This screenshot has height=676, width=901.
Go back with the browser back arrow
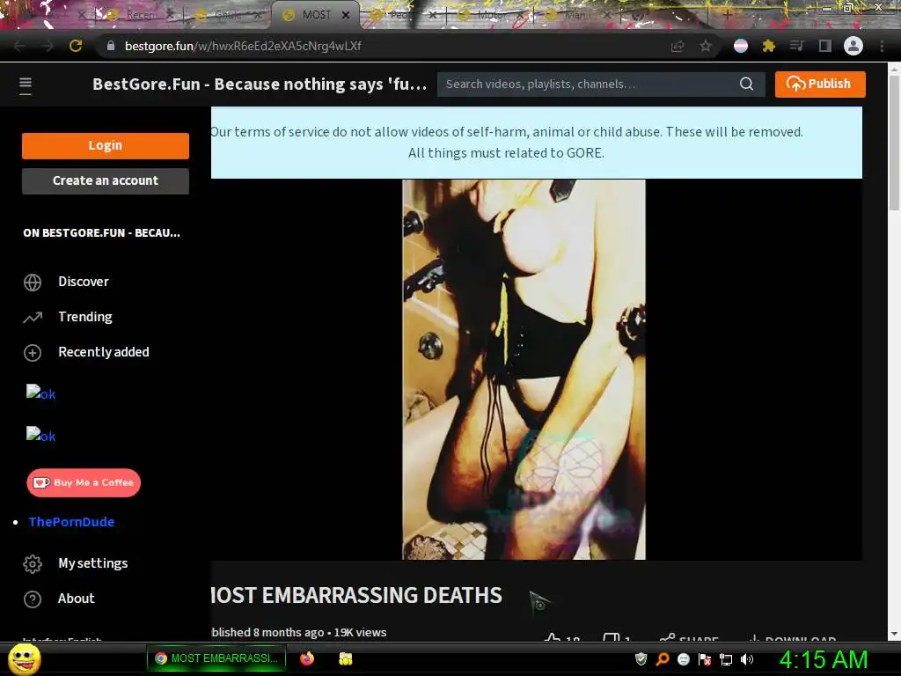[19, 46]
